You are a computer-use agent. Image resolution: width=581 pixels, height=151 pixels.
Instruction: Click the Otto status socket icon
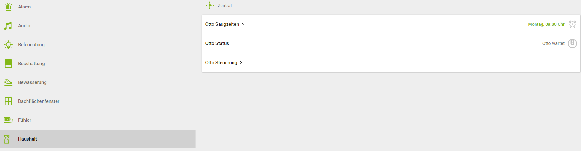pyautogui.click(x=572, y=43)
